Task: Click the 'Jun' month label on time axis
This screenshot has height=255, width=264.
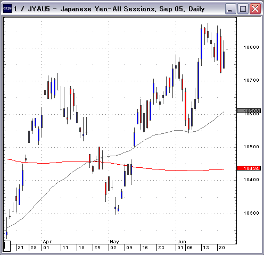Action: (x=181, y=242)
